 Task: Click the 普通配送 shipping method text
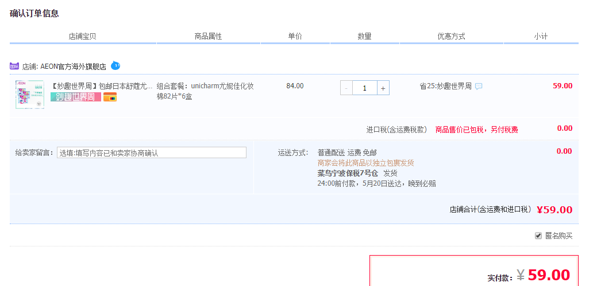point(331,152)
